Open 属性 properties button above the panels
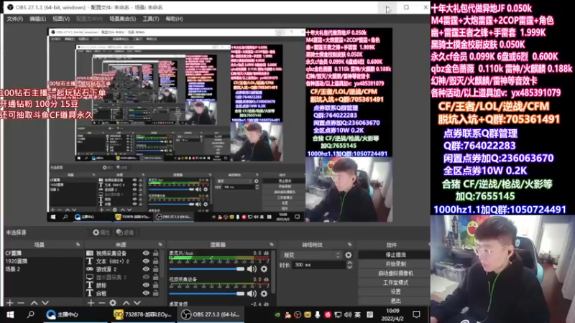Viewport: 575px width, 323px height. (101, 233)
